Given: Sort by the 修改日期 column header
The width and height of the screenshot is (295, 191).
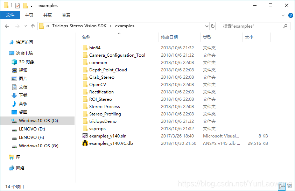Looking at the screenshot, I should (x=169, y=37).
